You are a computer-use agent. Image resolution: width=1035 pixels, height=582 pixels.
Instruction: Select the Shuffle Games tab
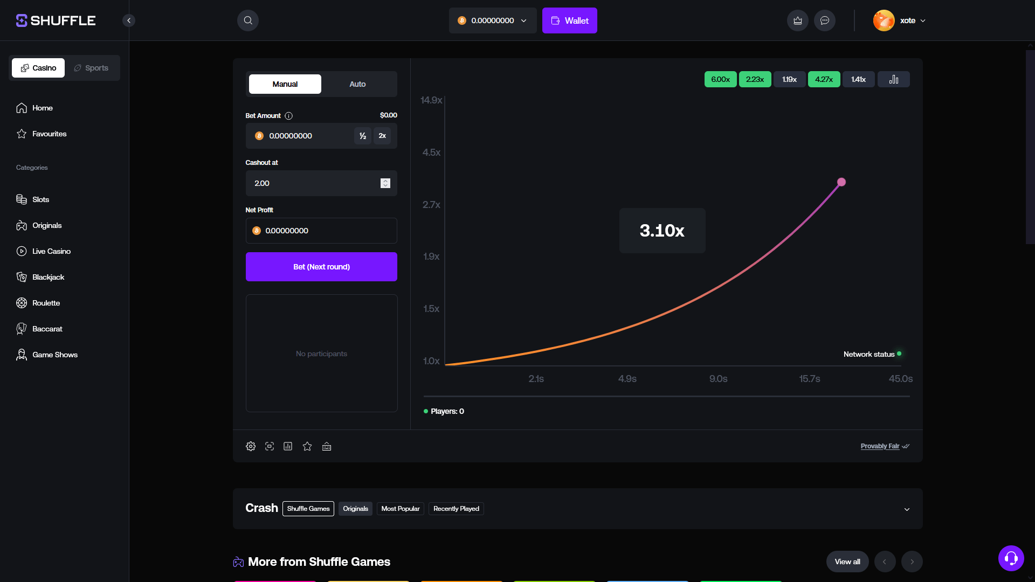(x=308, y=509)
